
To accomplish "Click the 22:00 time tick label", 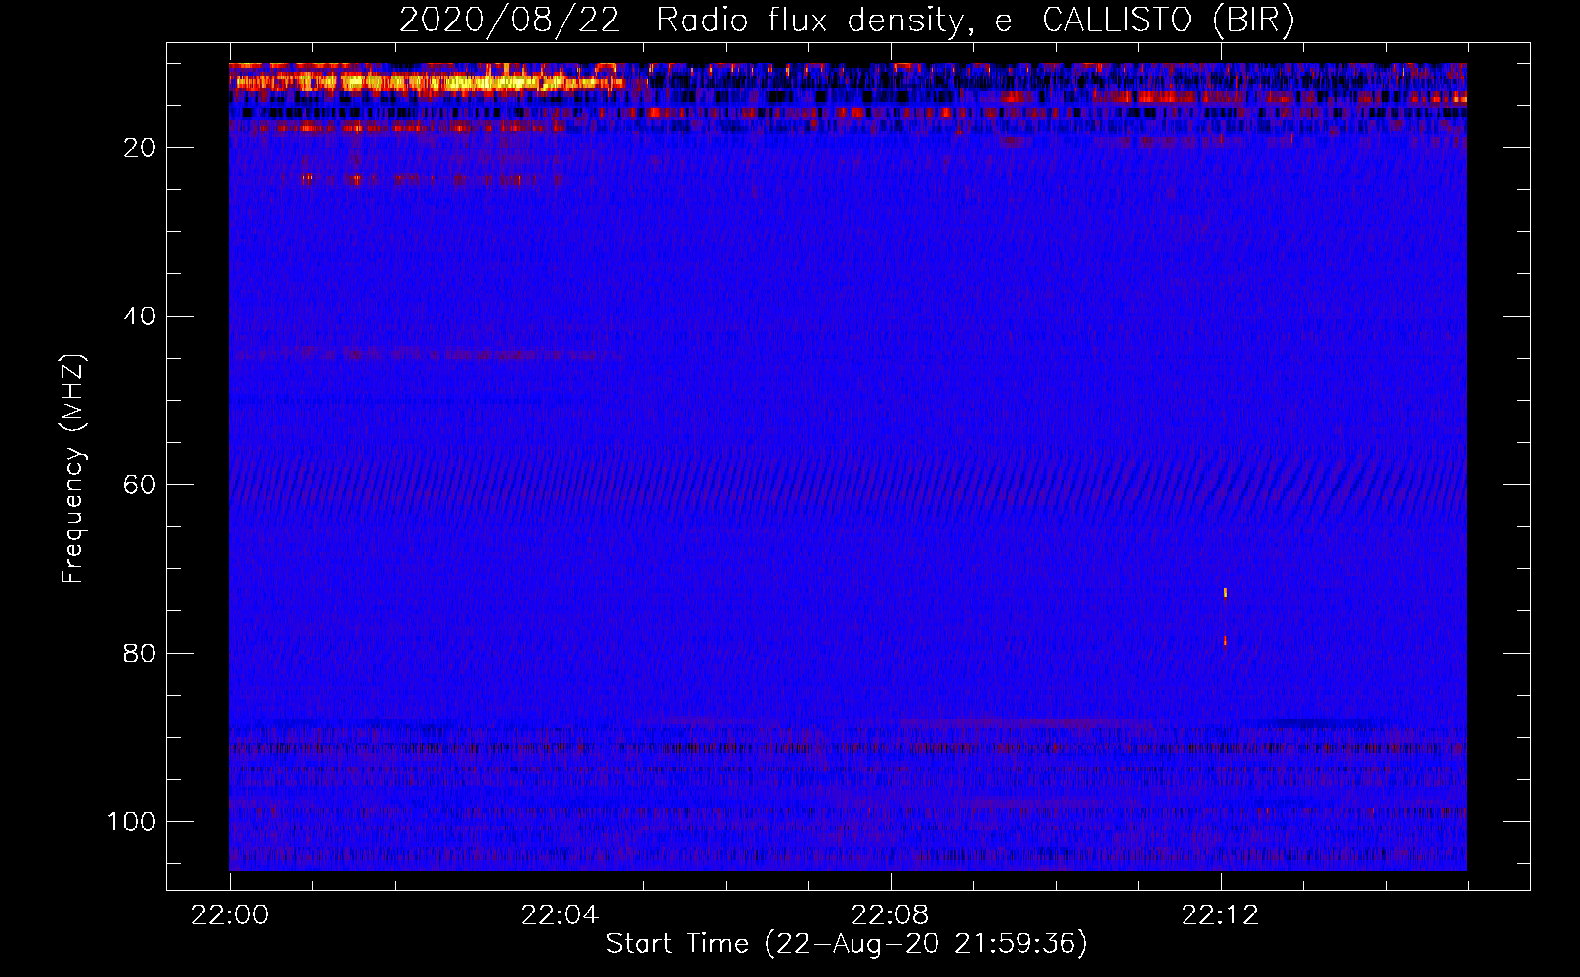I will [x=229, y=915].
